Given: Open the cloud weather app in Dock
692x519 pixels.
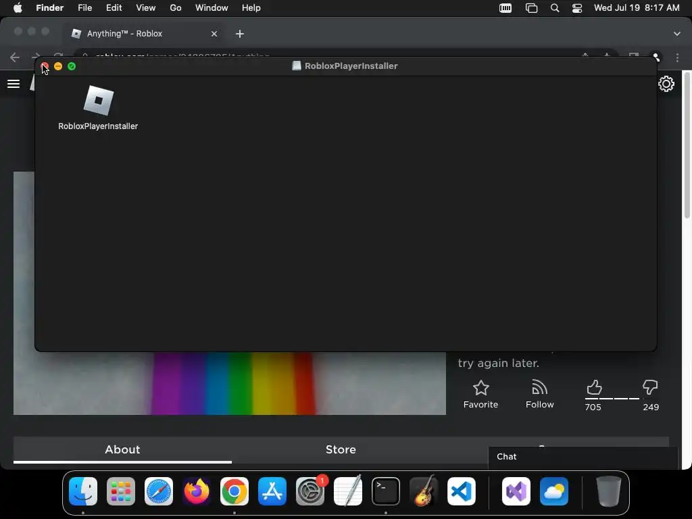Looking at the screenshot, I should click(554, 491).
